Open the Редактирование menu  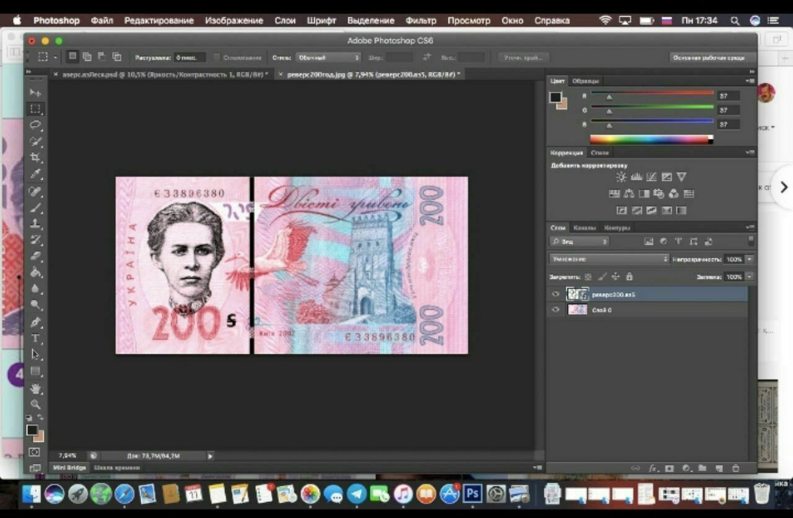tap(159, 20)
